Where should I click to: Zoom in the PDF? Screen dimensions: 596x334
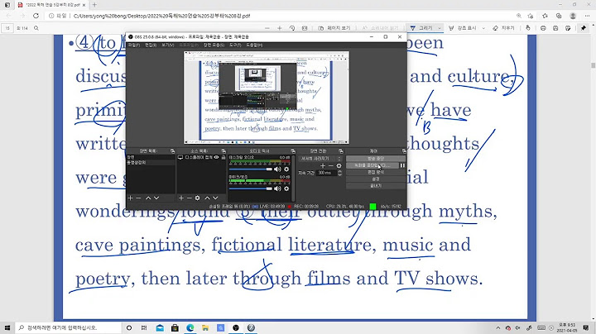tap(280, 28)
